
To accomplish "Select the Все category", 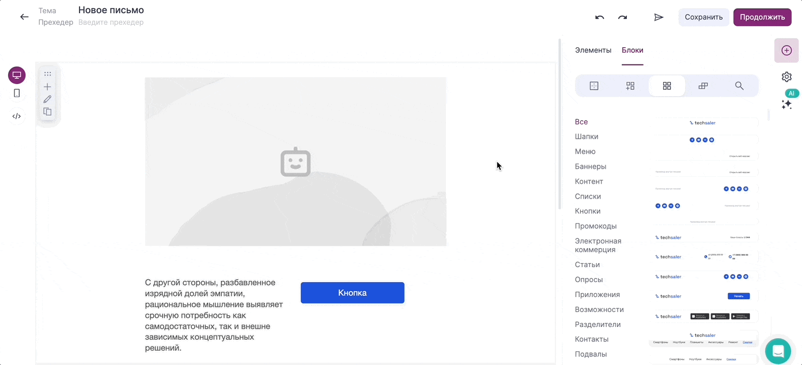I will click(x=581, y=121).
